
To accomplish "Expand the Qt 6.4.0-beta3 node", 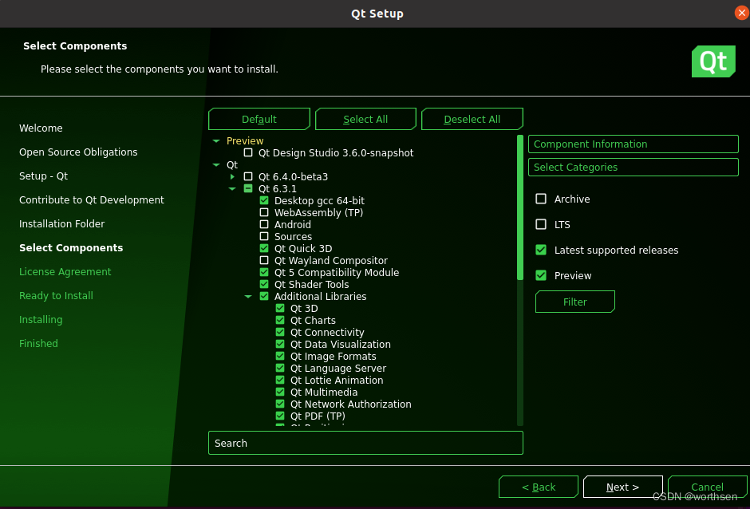I will (232, 176).
